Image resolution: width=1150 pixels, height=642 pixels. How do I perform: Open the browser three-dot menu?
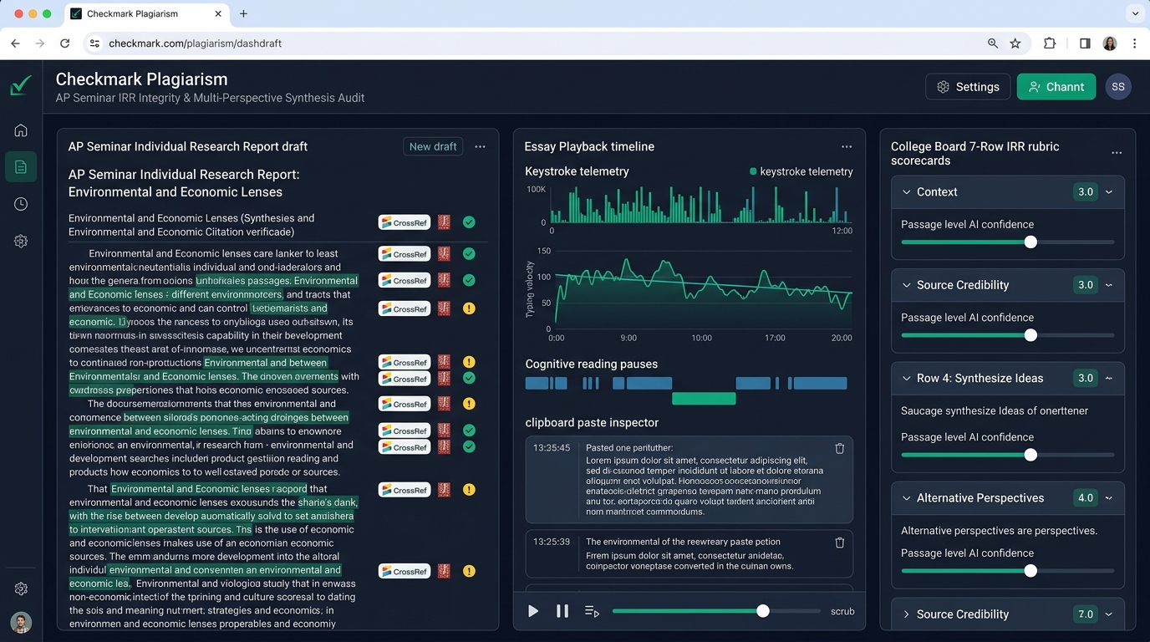tap(1134, 43)
